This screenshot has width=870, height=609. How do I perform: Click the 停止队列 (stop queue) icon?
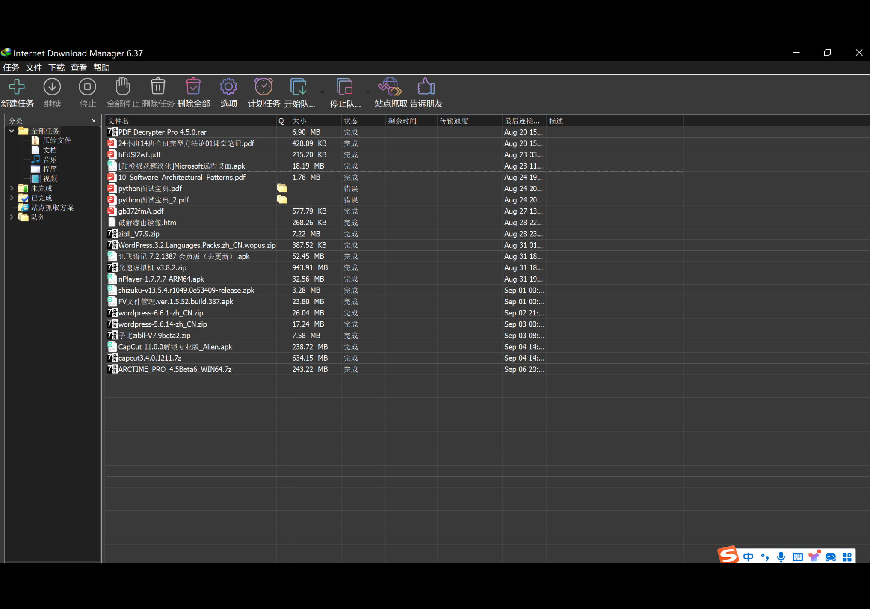tap(345, 86)
